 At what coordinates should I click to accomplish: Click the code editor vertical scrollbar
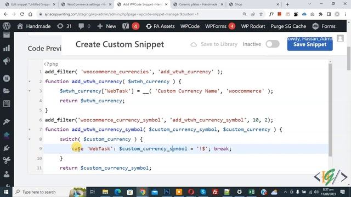tap(330, 109)
